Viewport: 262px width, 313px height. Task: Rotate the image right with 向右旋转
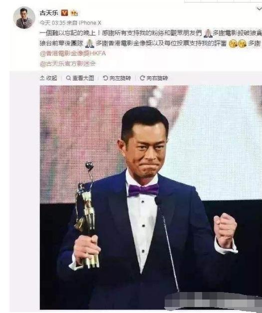[x=154, y=78]
